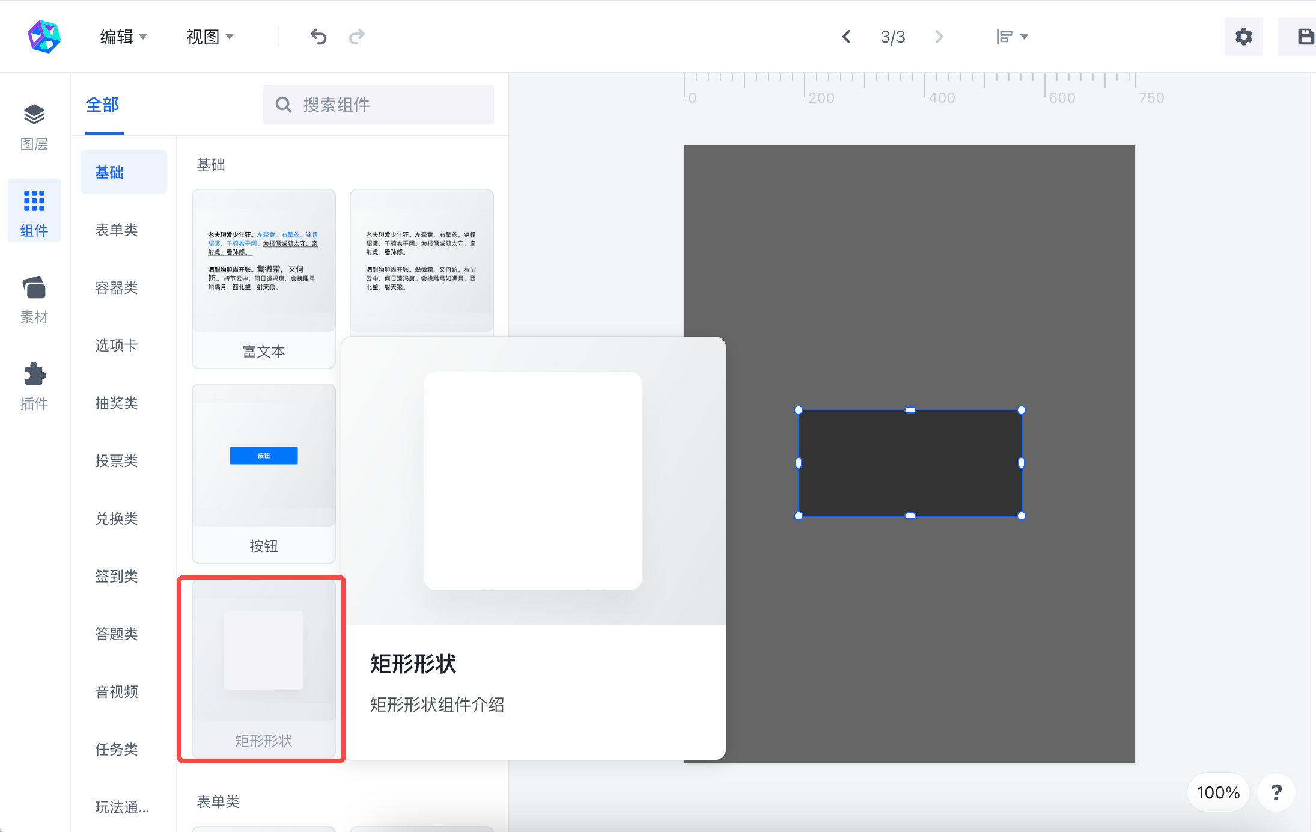Select the 表单类 category
Image resolution: width=1316 pixels, height=832 pixels.
[117, 230]
